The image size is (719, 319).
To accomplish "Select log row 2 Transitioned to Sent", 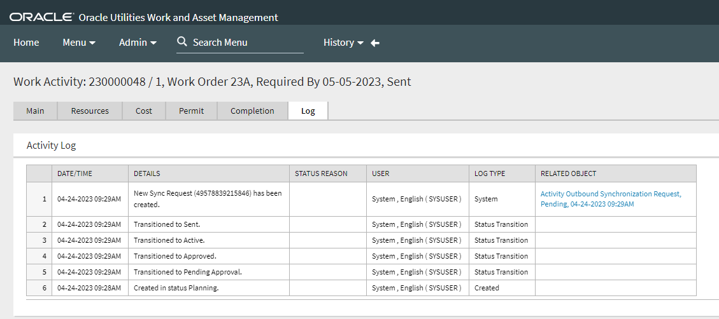I will coord(361,224).
